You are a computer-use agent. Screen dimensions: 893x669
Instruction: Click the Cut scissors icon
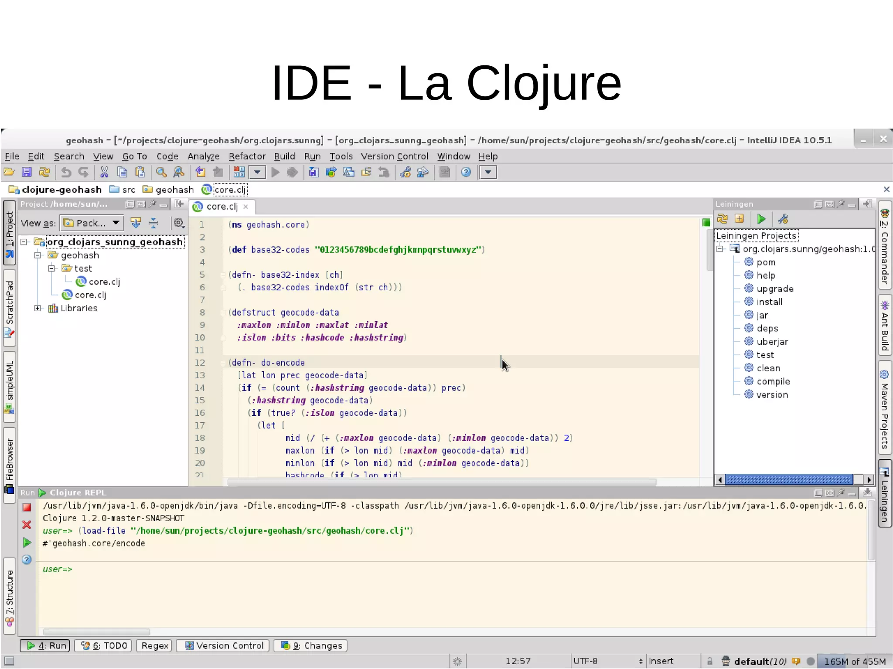[x=104, y=172]
